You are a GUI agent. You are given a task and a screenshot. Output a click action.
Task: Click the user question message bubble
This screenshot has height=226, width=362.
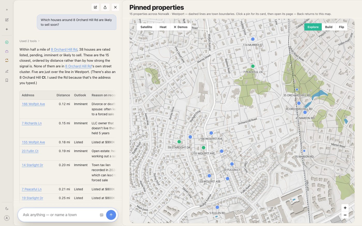pos(77,22)
